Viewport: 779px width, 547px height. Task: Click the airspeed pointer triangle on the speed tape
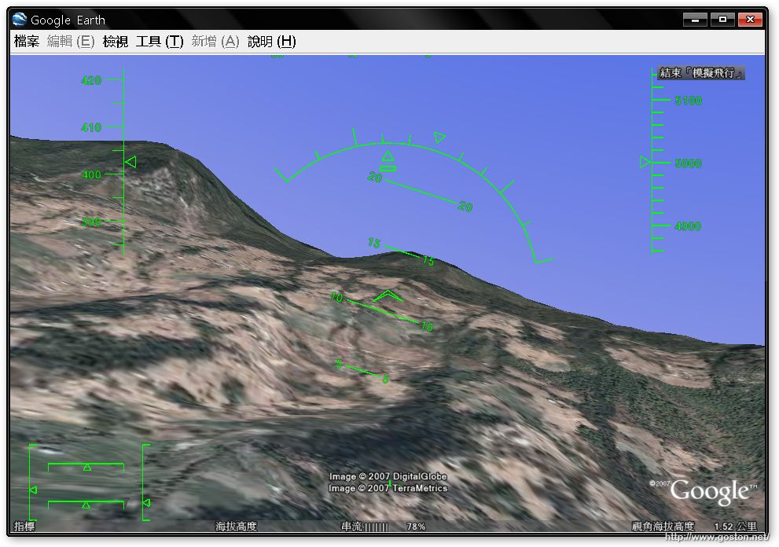130,162
